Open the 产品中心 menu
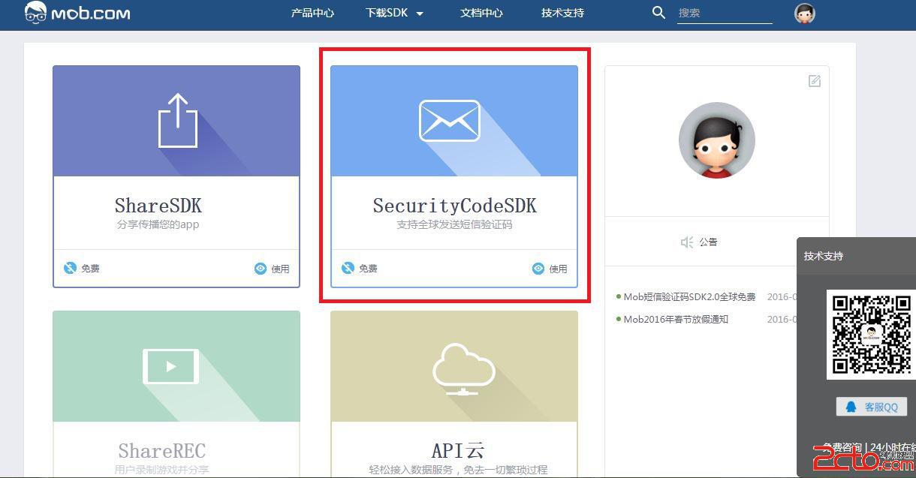Image resolution: width=916 pixels, height=478 pixels. pyautogui.click(x=312, y=13)
